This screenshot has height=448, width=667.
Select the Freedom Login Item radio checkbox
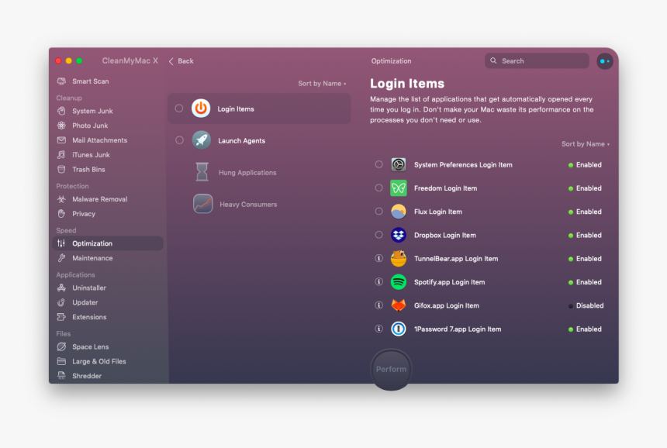click(378, 188)
